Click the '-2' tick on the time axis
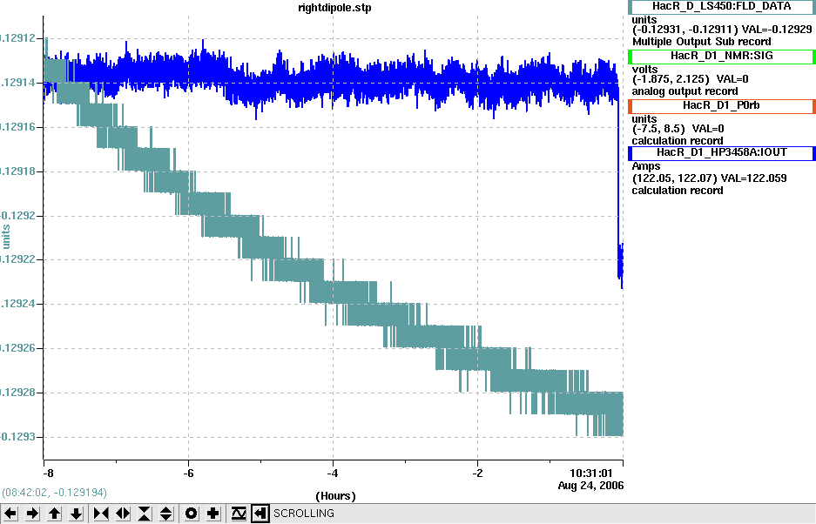The height and width of the screenshot is (524, 816). pyautogui.click(x=478, y=473)
